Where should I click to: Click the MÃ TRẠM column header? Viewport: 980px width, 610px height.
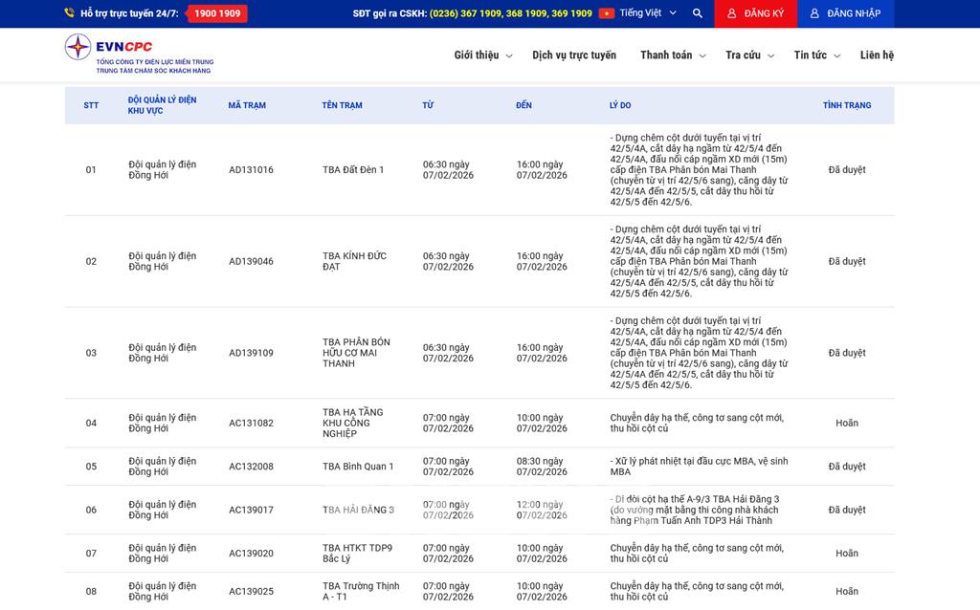(x=247, y=105)
